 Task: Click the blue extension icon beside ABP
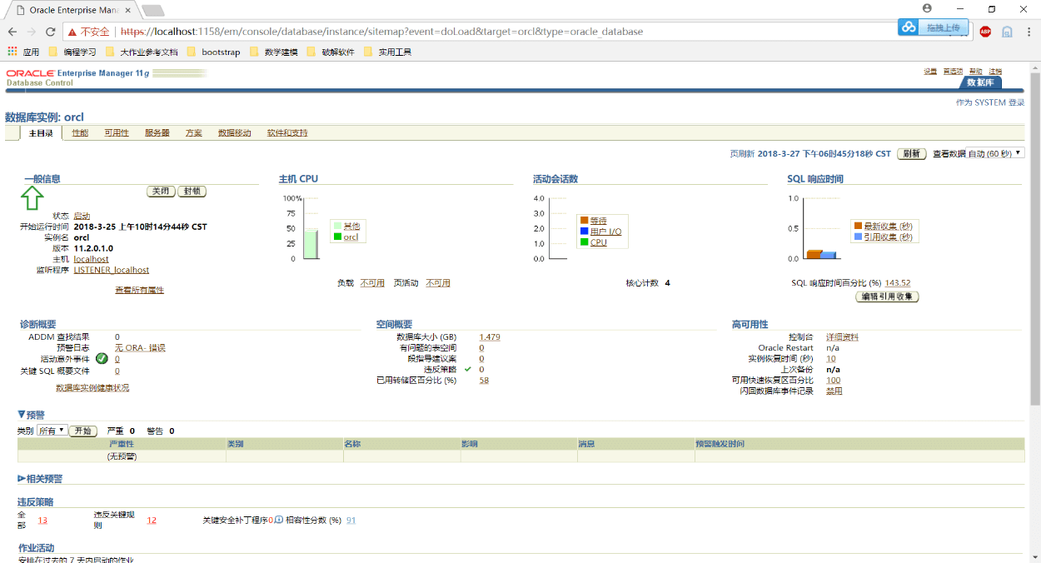coord(1007,32)
